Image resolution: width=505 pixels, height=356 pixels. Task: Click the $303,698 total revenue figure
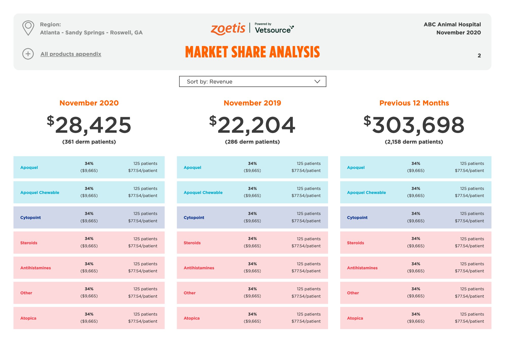[x=414, y=125]
